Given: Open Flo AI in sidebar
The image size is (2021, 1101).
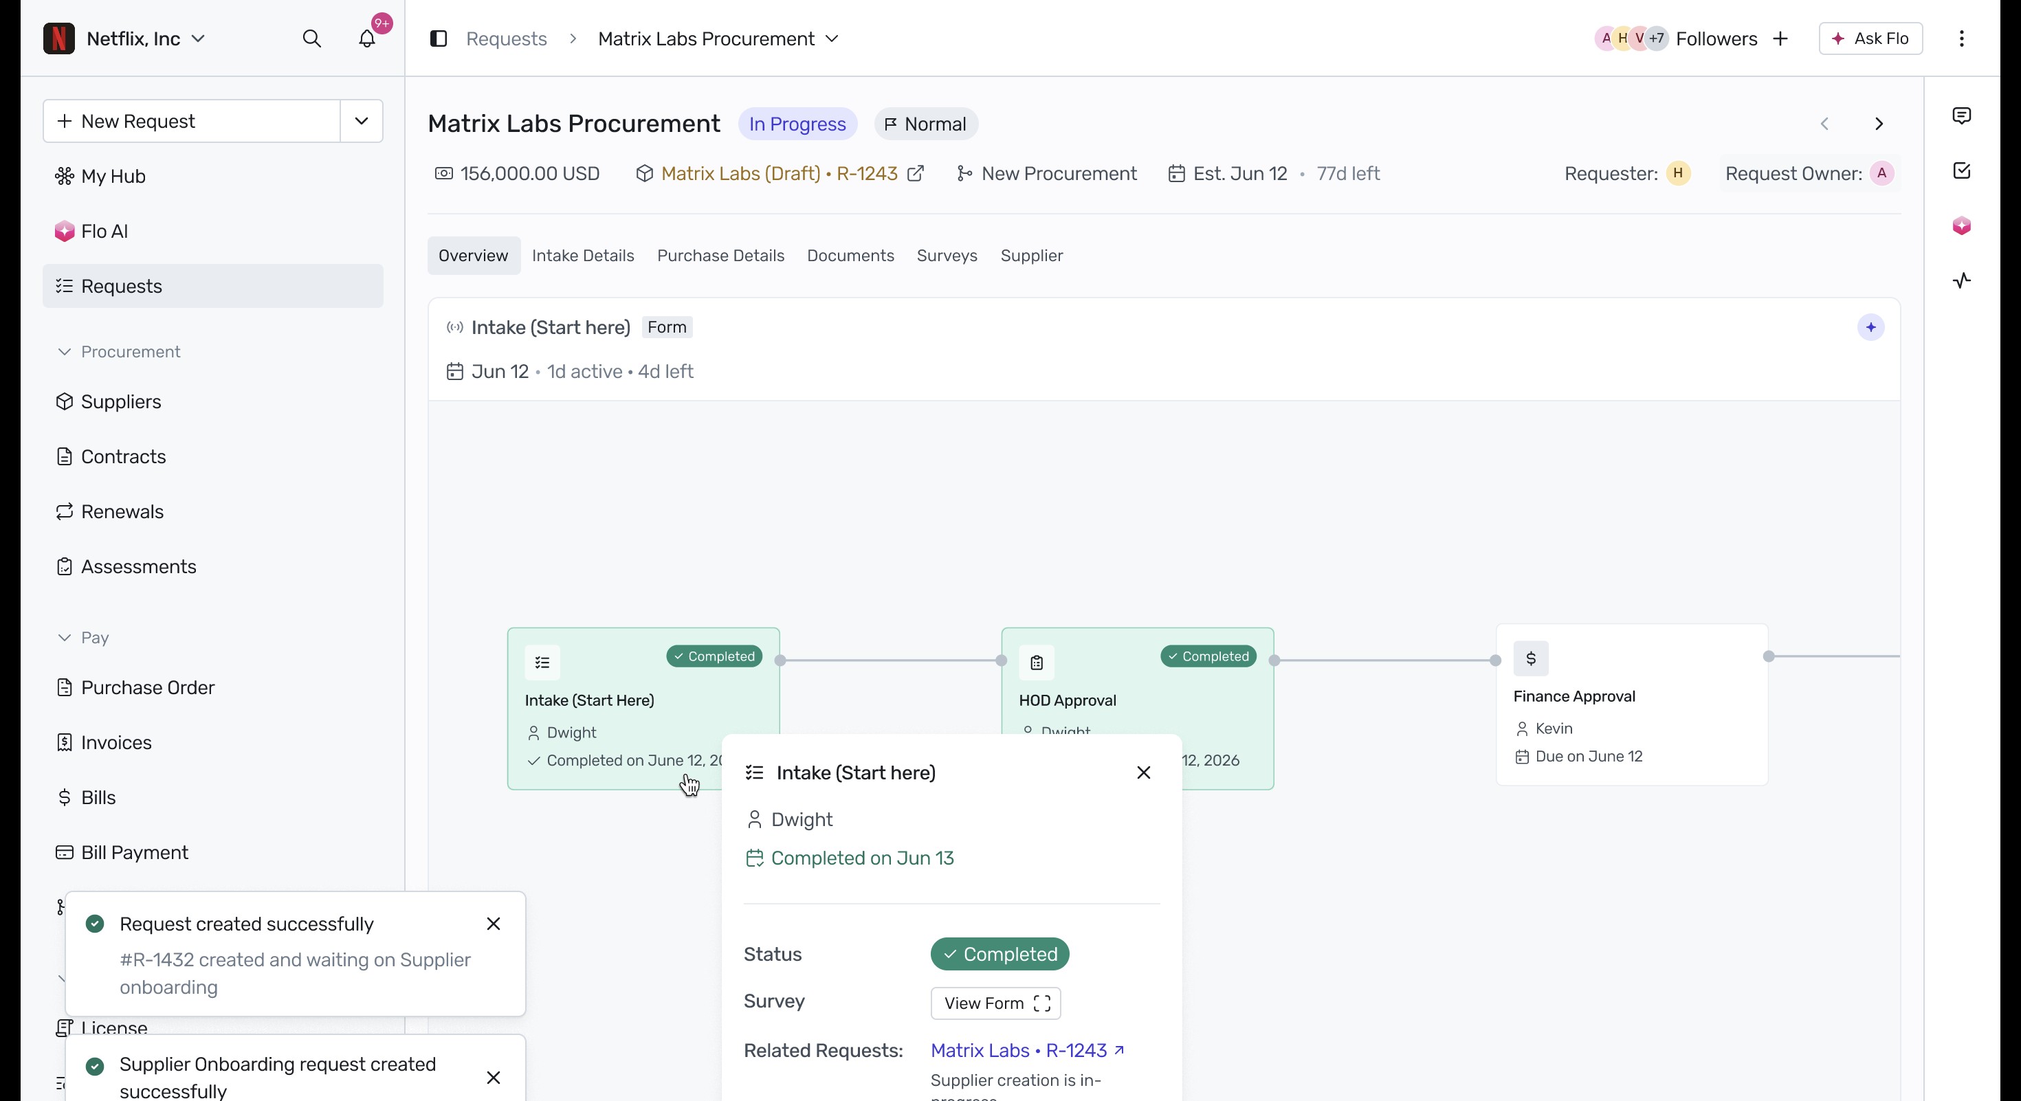Looking at the screenshot, I should coord(212,232).
